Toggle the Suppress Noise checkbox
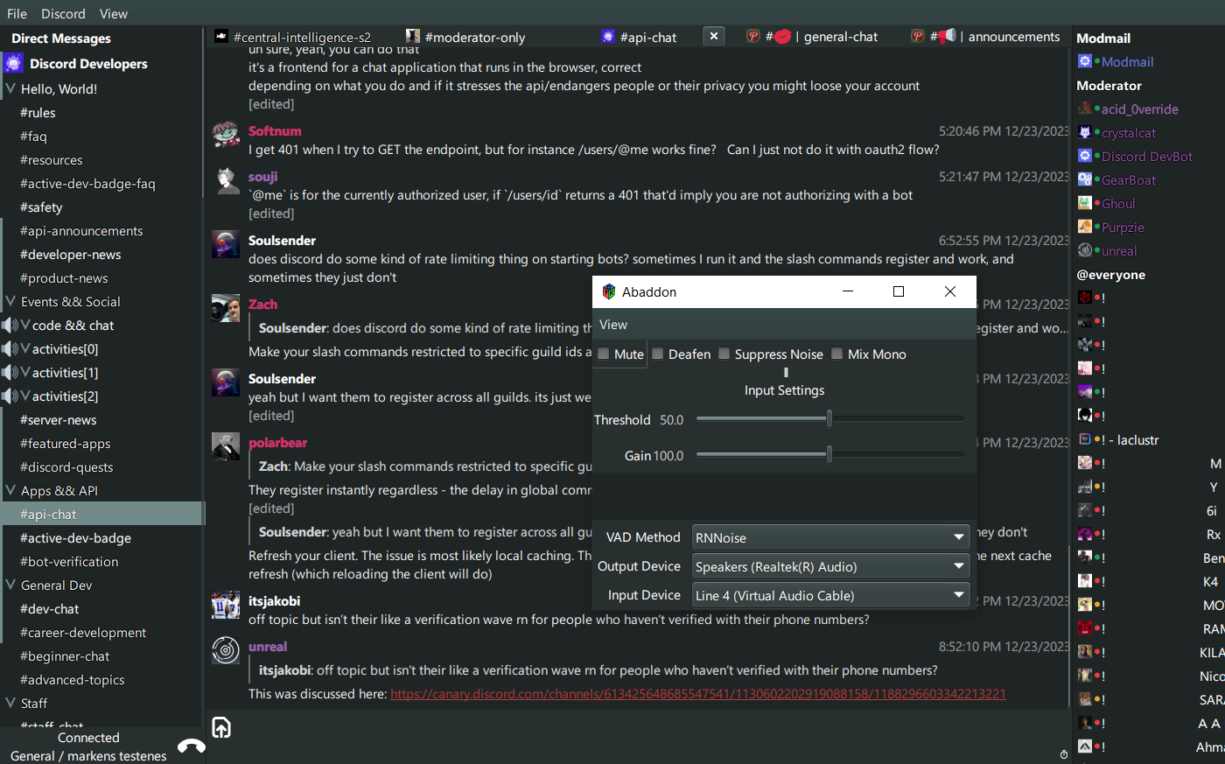Screen dimensions: 1225x764 (x=724, y=354)
